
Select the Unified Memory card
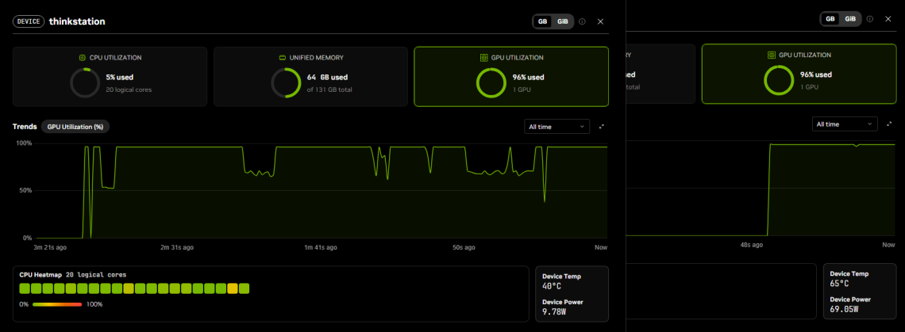click(x=311, y=77)
